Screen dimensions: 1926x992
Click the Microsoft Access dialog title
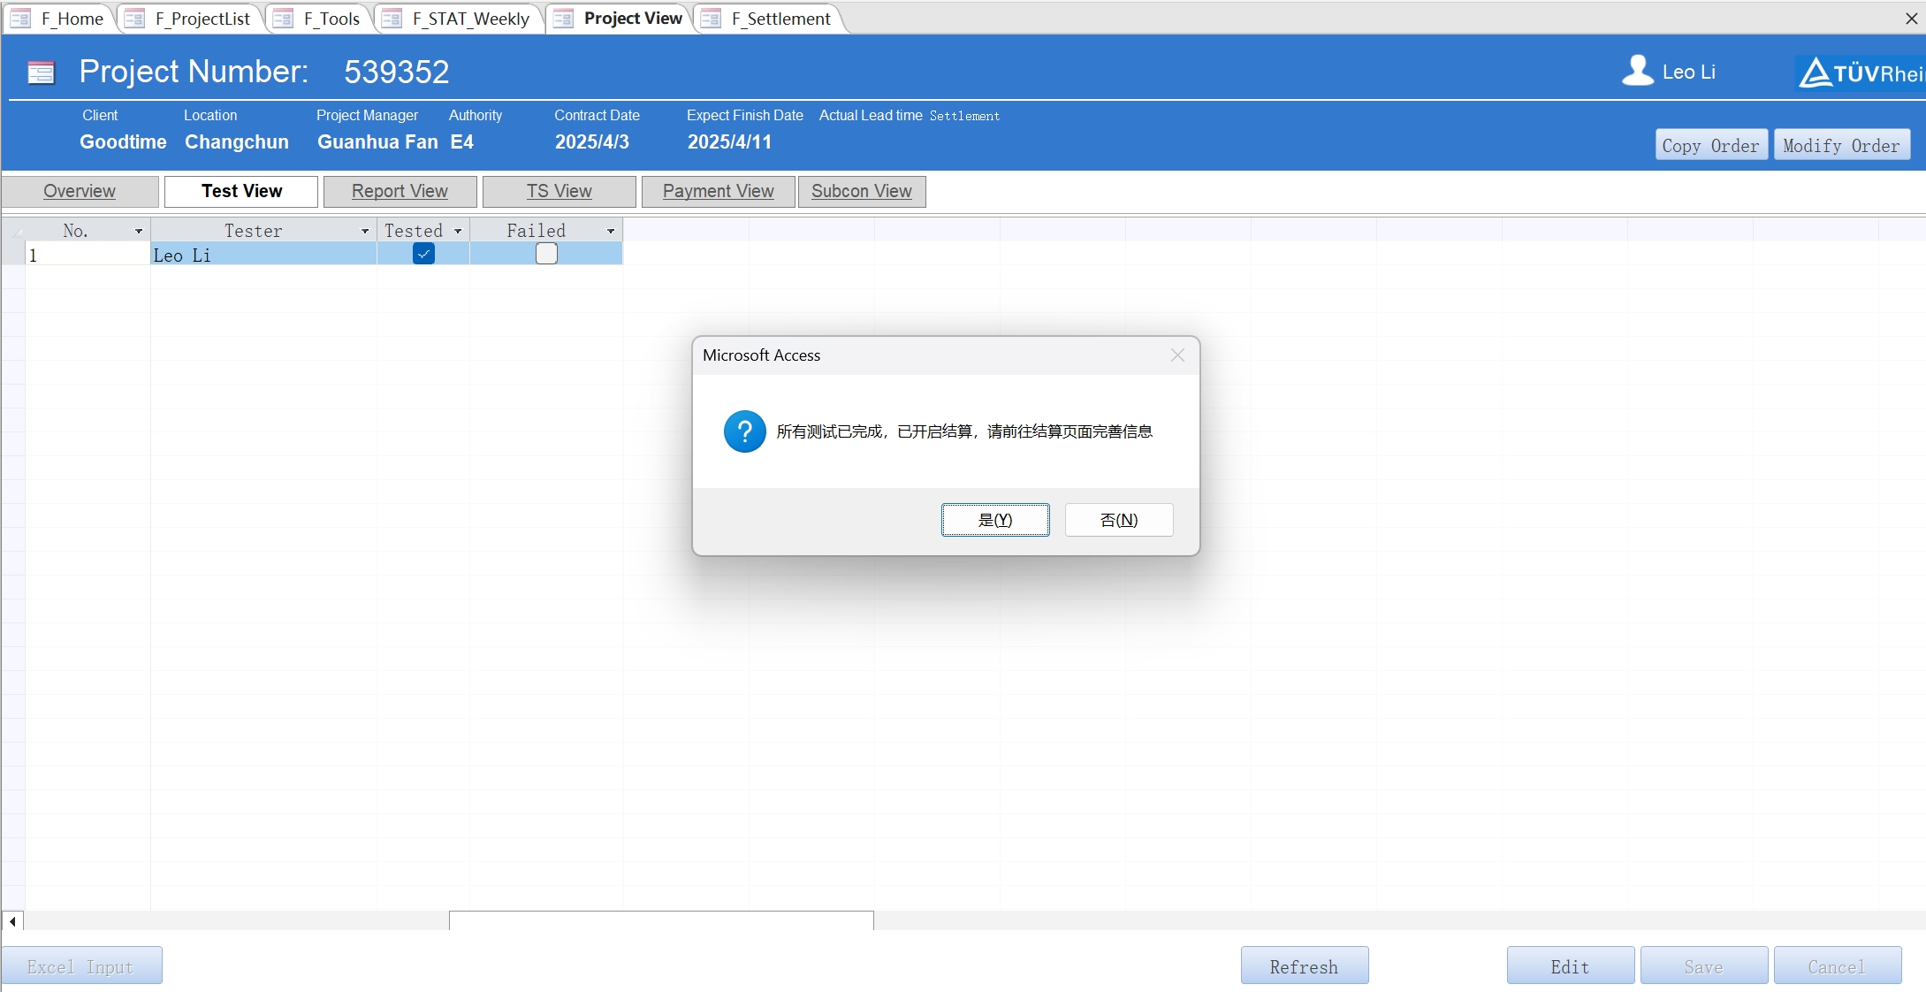(x=761, y=355)
